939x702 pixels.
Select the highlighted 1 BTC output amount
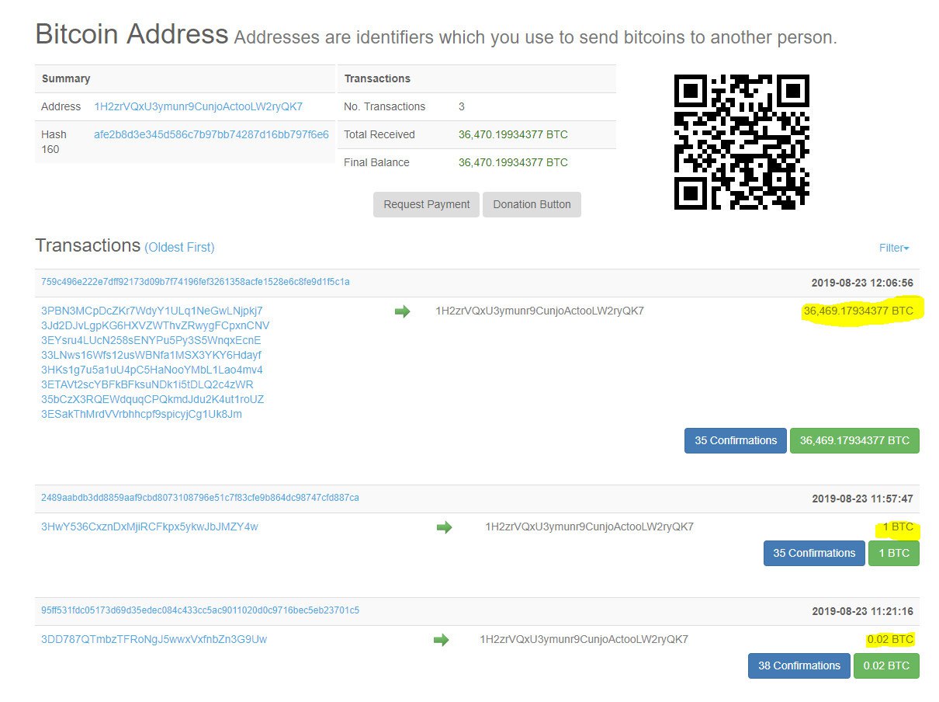click(898, 526)
